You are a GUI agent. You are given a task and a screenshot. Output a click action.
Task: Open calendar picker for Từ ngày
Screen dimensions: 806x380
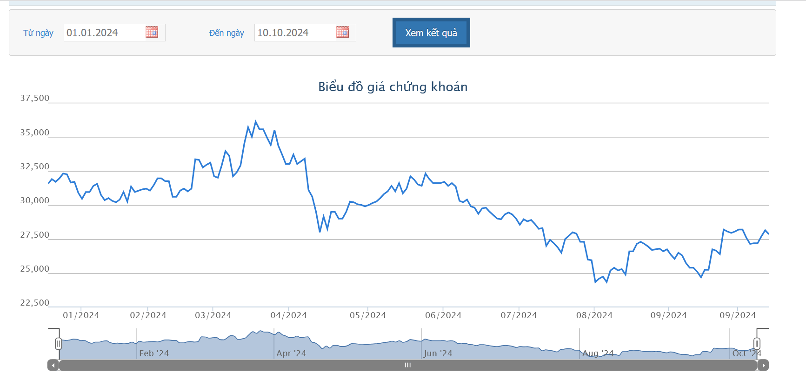152,32
